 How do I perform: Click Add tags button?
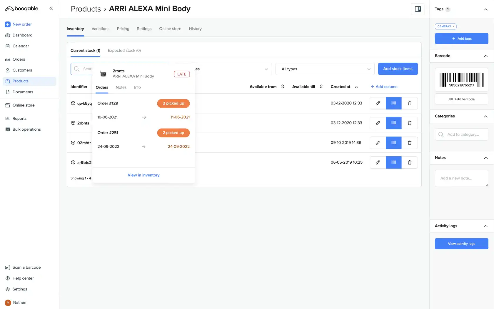point(462,39)
